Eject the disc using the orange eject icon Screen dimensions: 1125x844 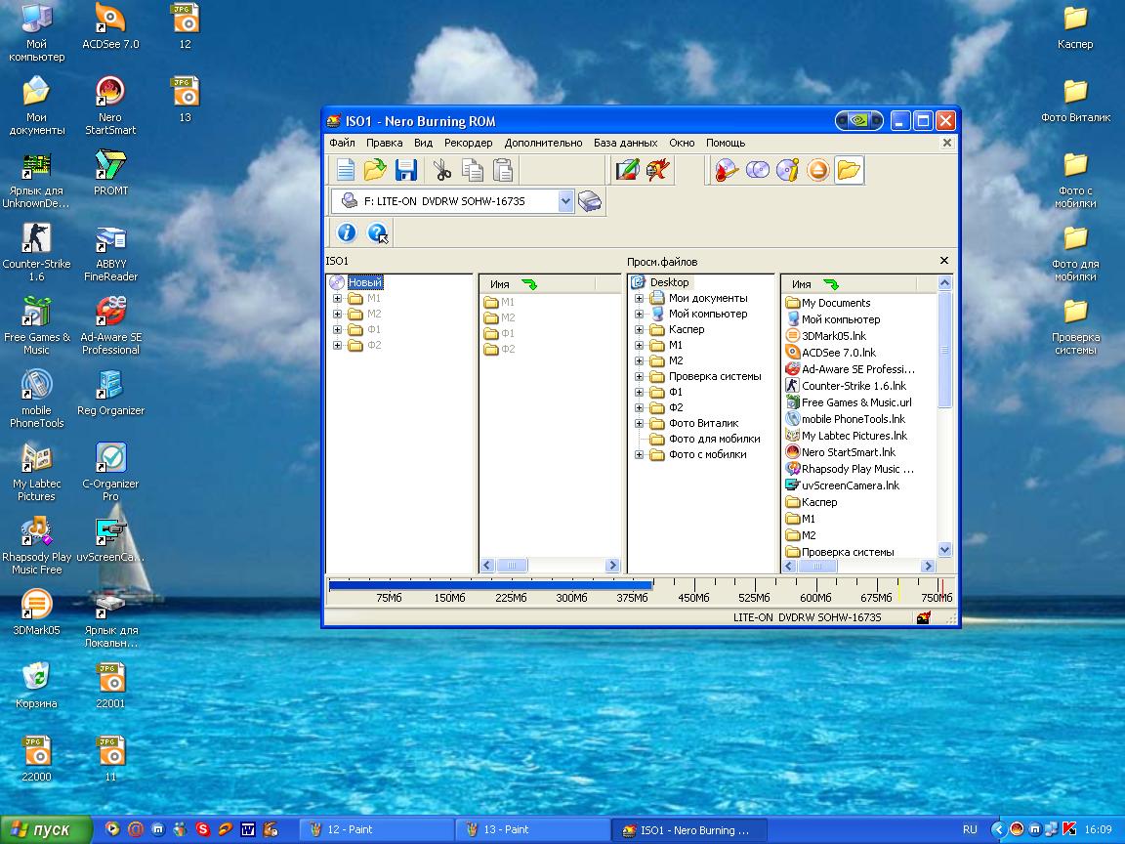point(818,171)
